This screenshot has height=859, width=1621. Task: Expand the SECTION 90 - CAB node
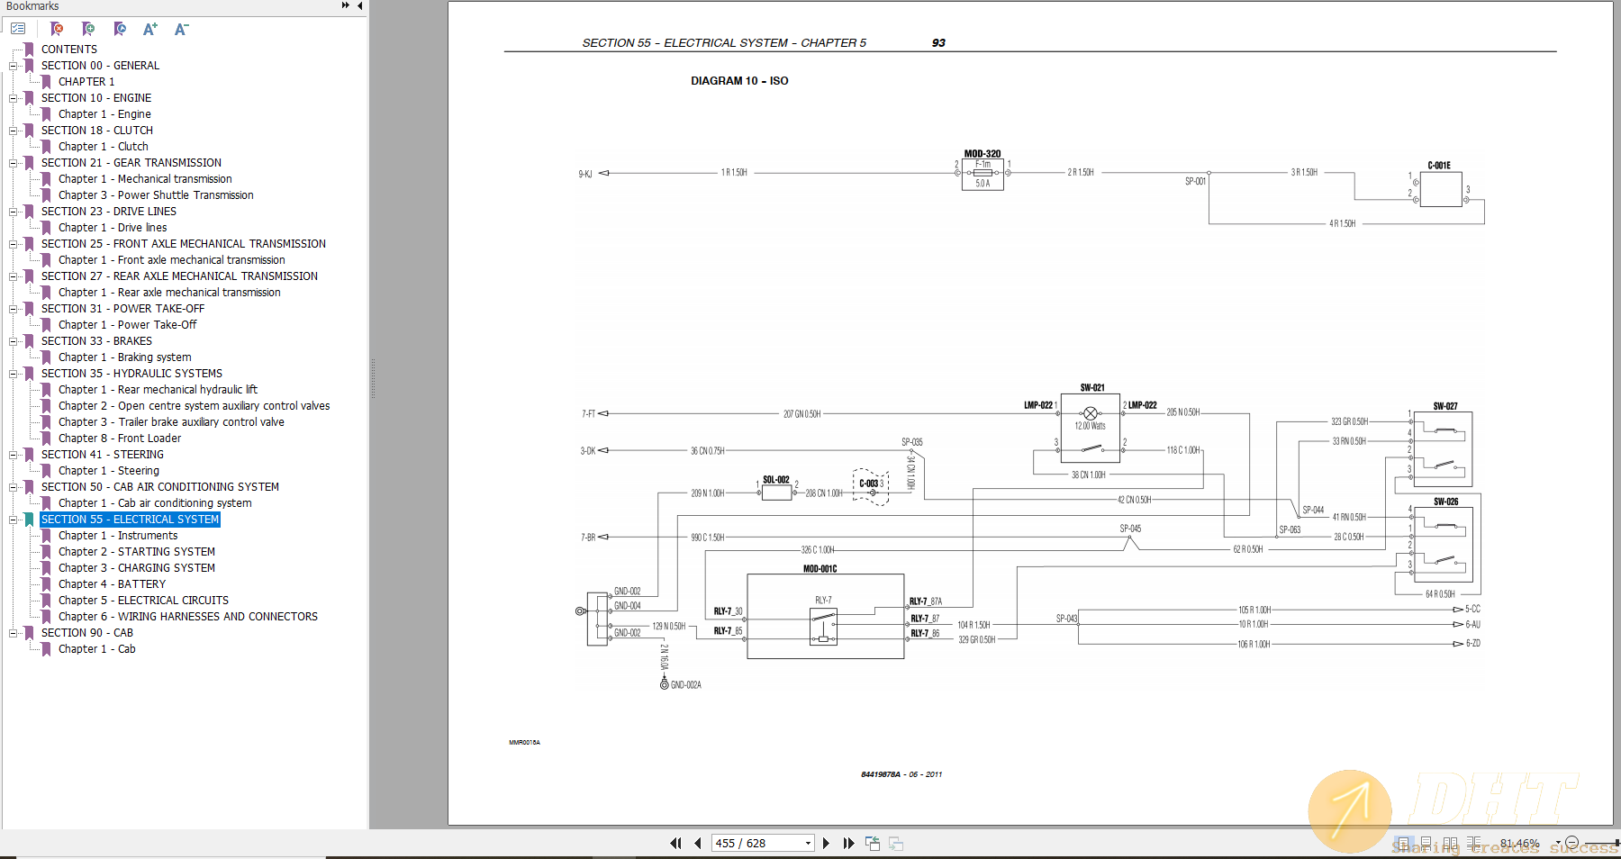pos(11,633)
